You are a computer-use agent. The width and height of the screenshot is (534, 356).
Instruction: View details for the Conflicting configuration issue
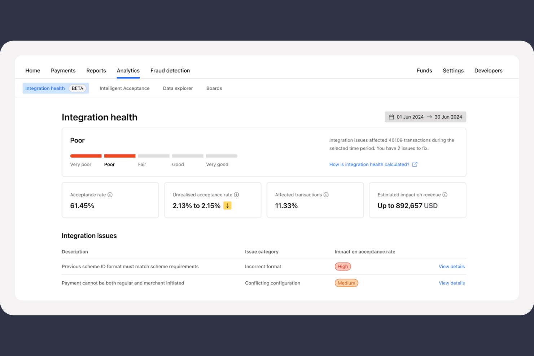(x=451, y=283)
